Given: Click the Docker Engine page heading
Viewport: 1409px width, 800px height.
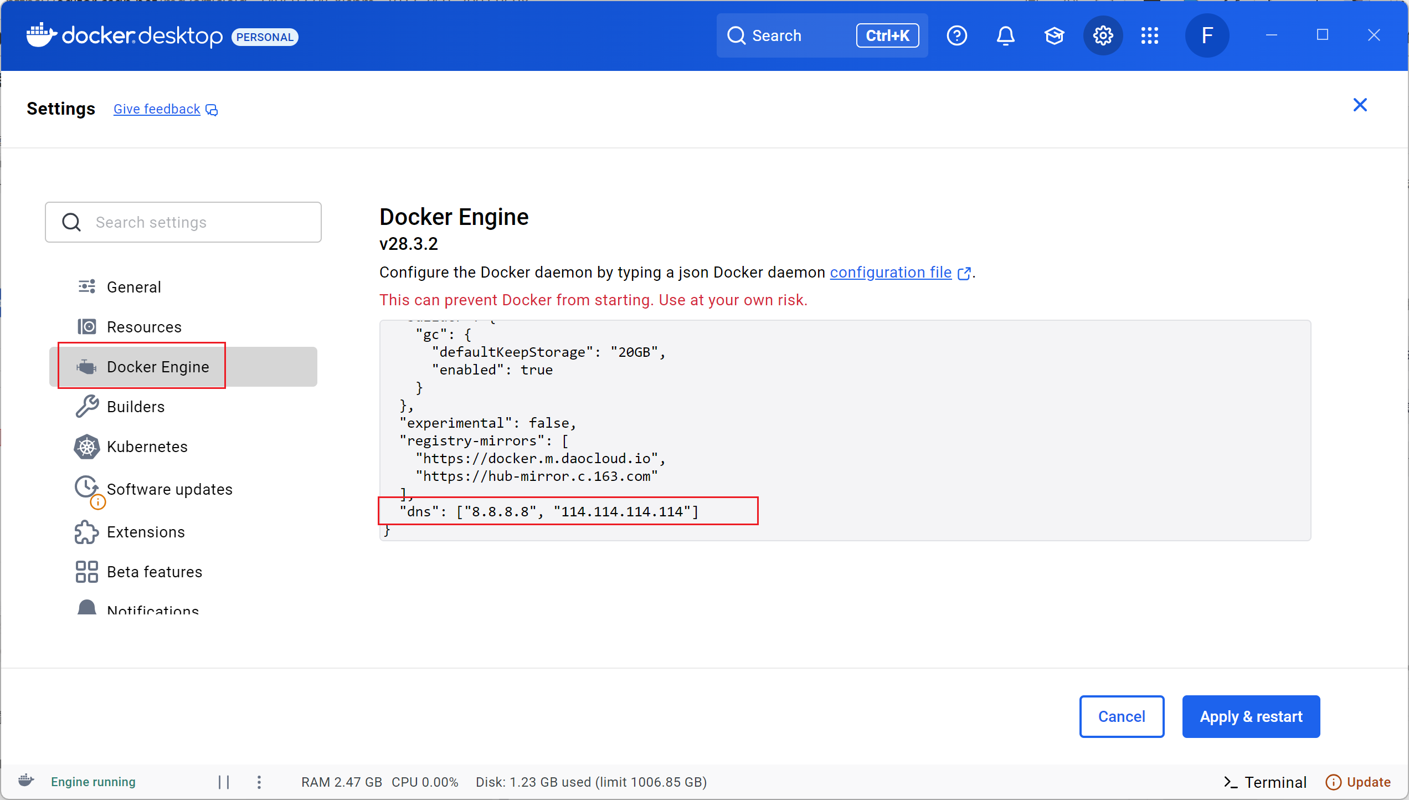Looking at the screenshot, I should click(x=454, y=217).
